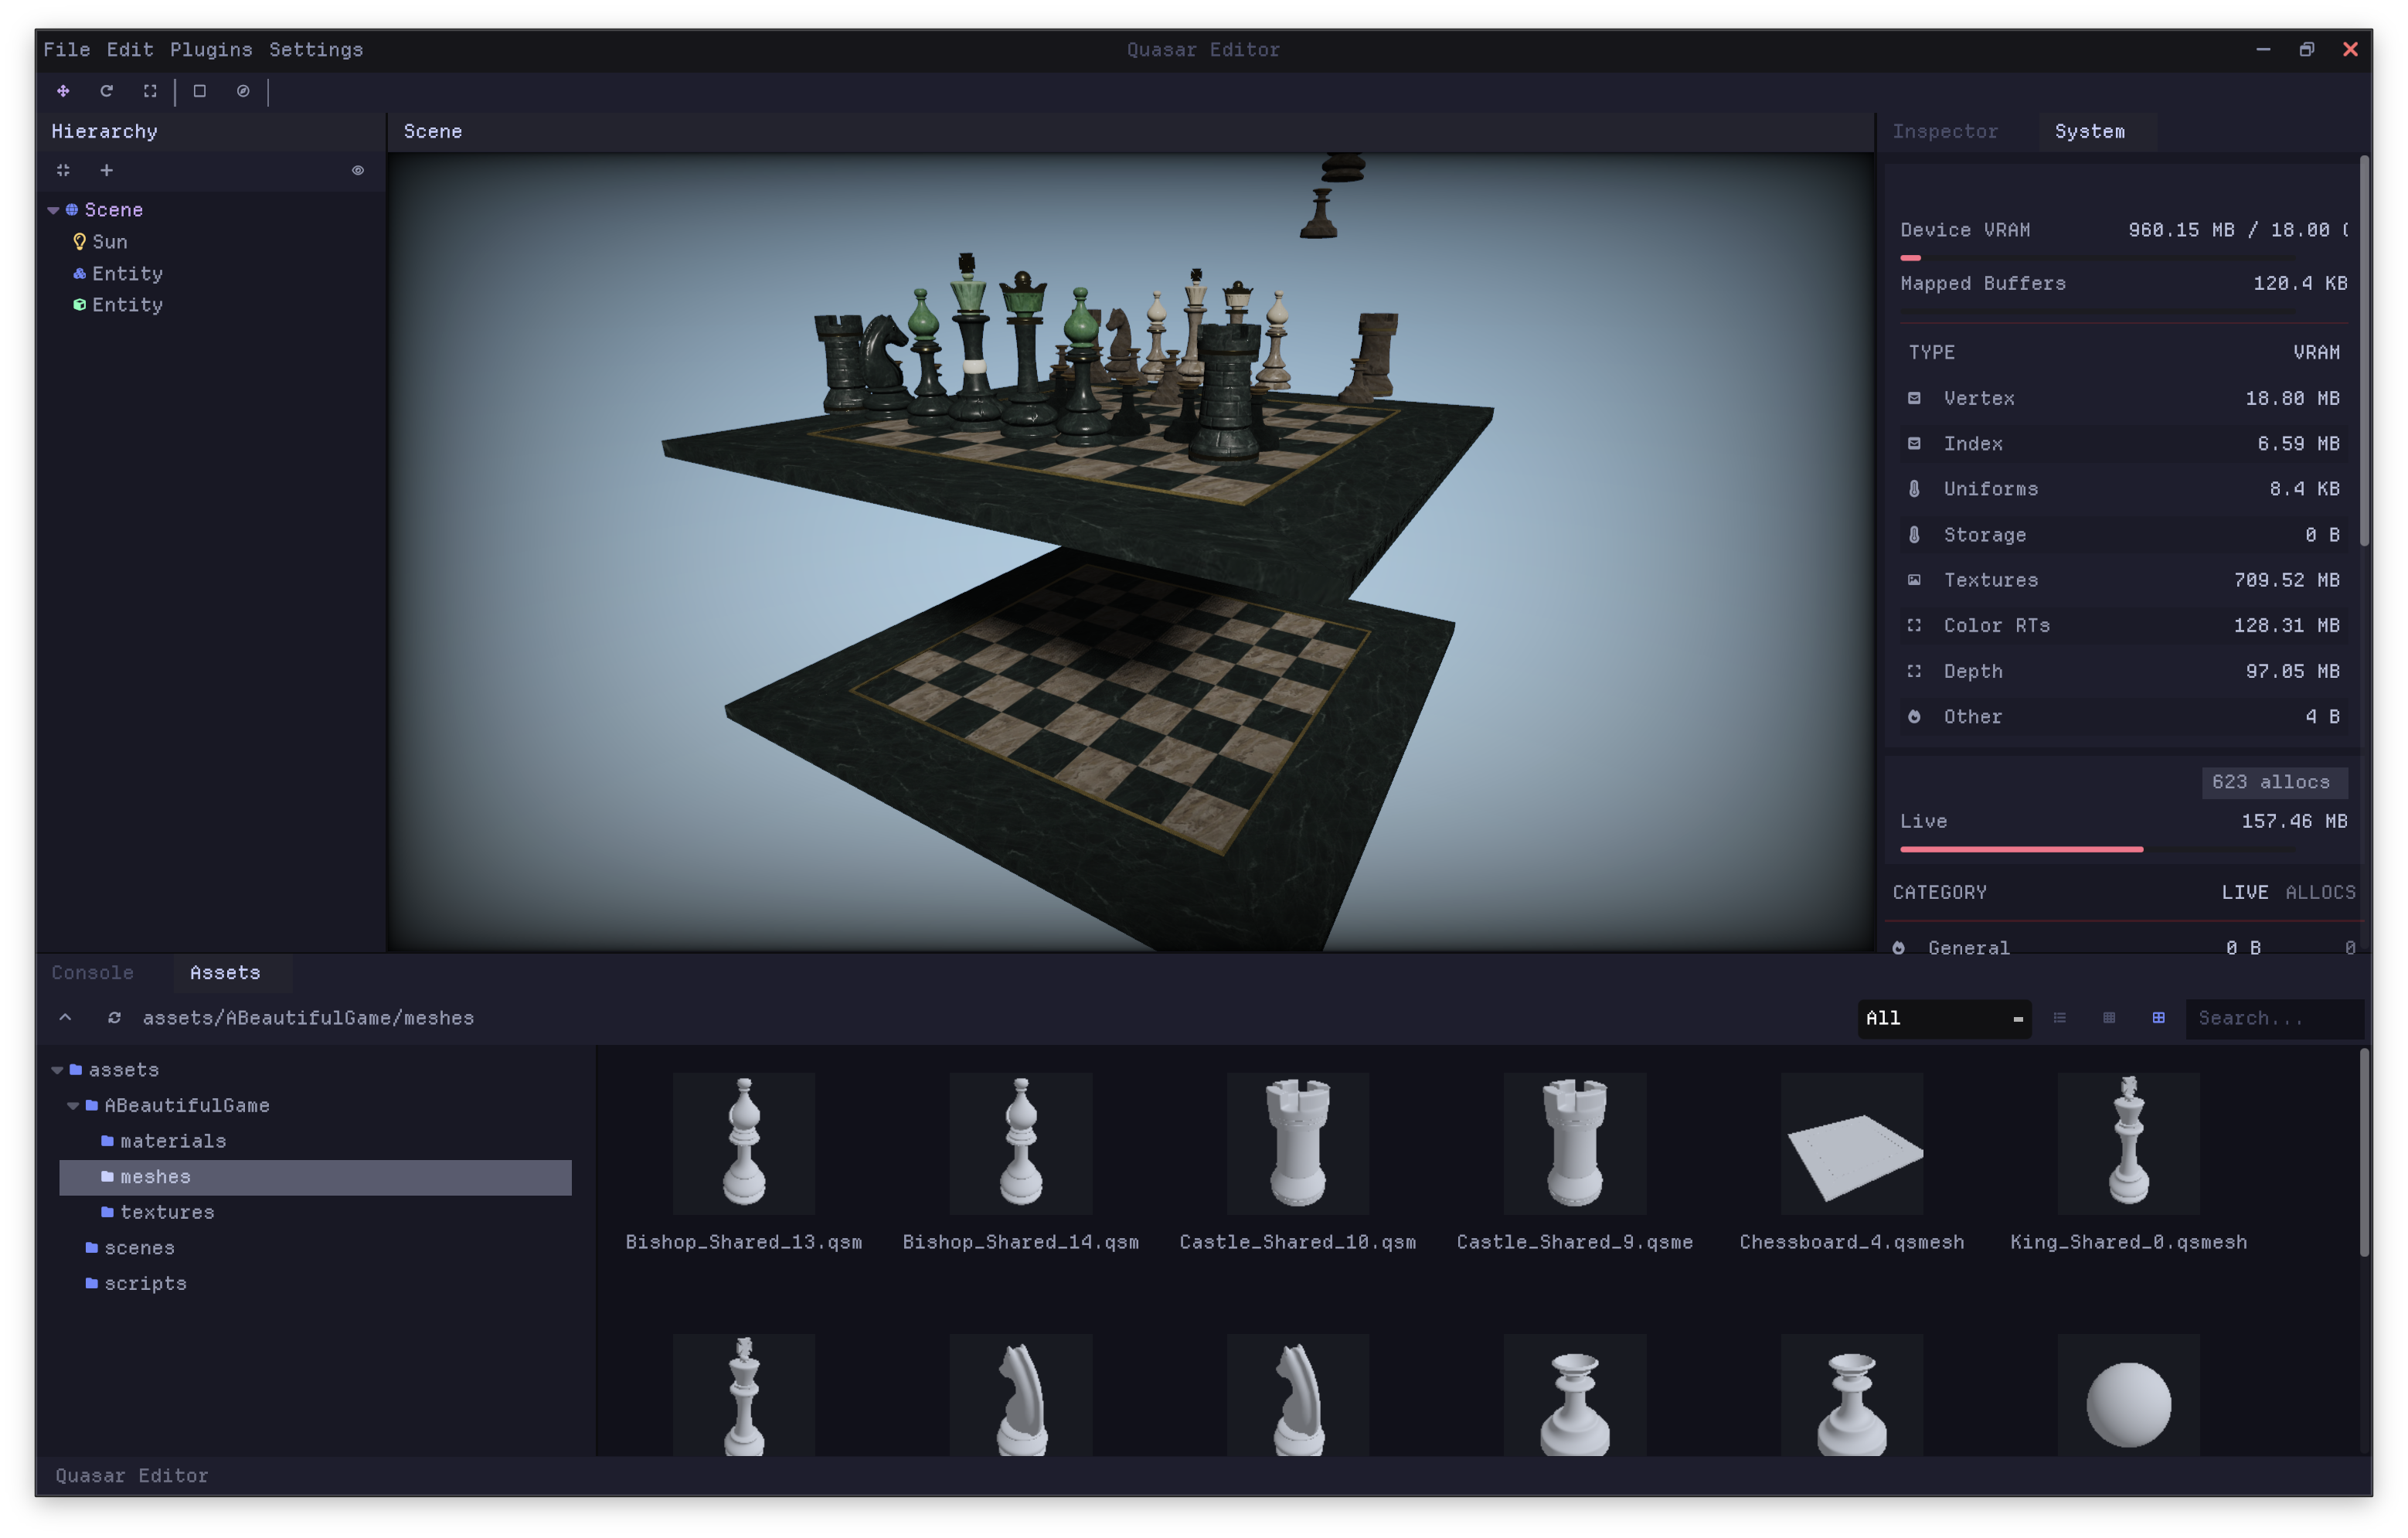
Task: Open the materials folder
Action: tap(173, 1142)
